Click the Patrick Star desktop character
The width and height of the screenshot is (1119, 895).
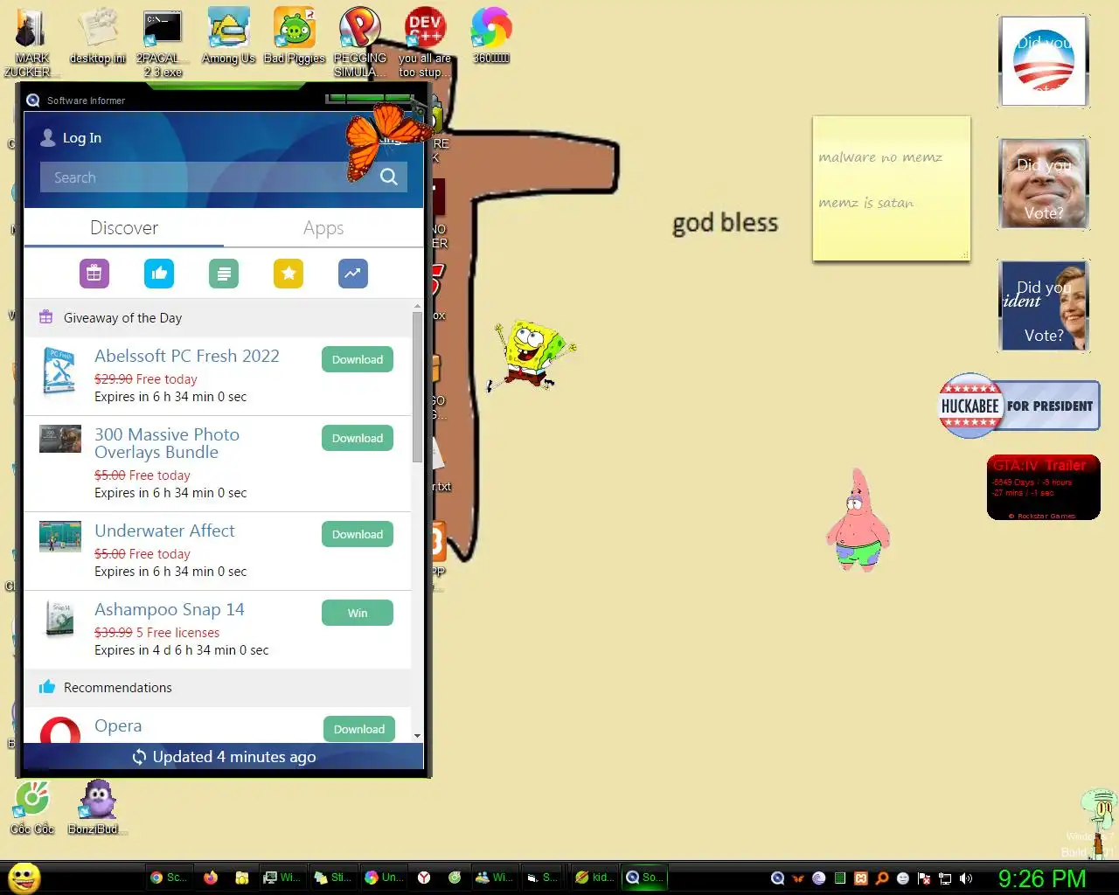tap(858, 521)
